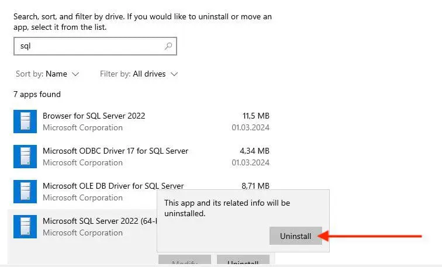Click the Microsoft SQL Server 2022 icon
This screenshot has width=442, height=267.
coord(25,227)
